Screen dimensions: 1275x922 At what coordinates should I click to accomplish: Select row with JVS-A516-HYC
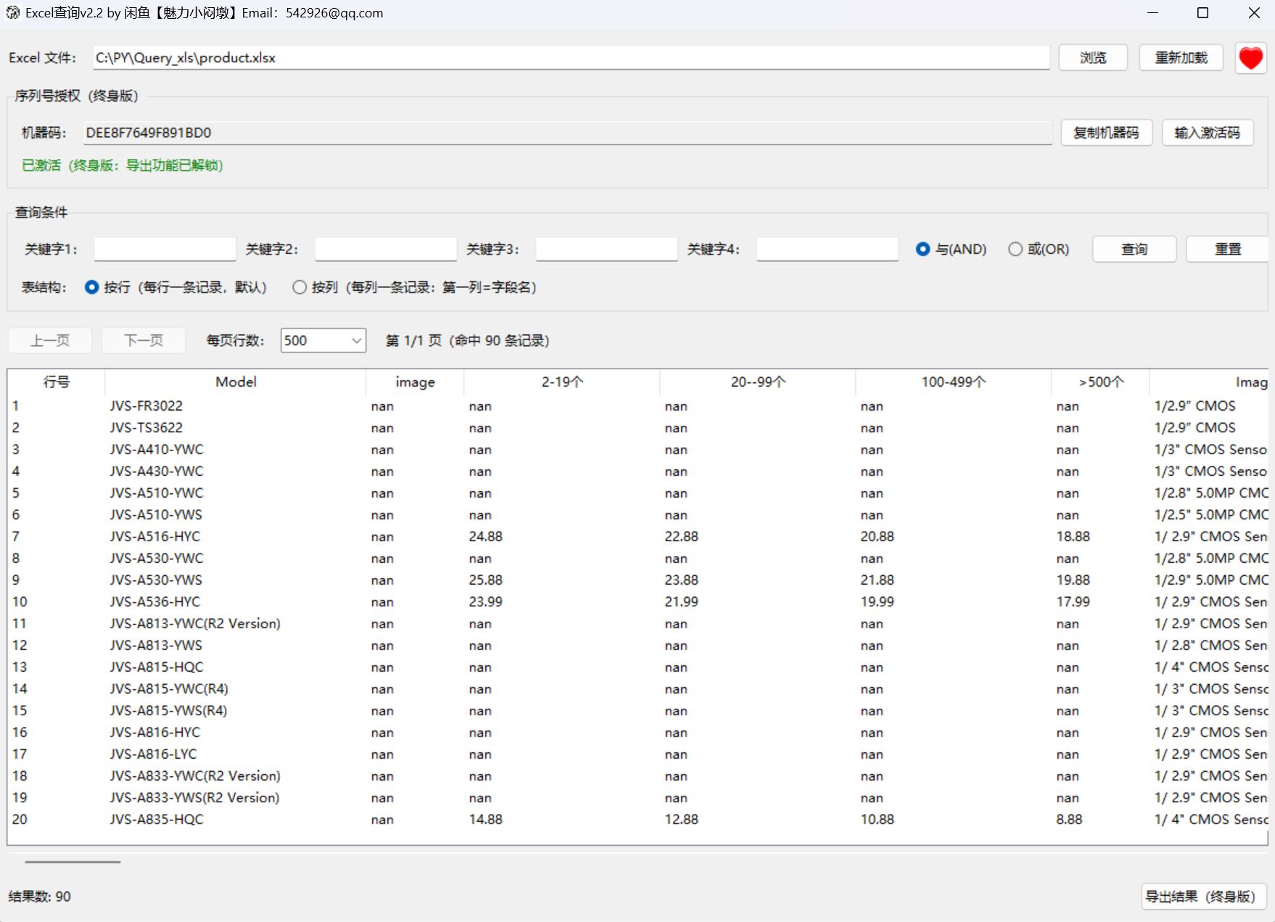[x=155, y=537]
